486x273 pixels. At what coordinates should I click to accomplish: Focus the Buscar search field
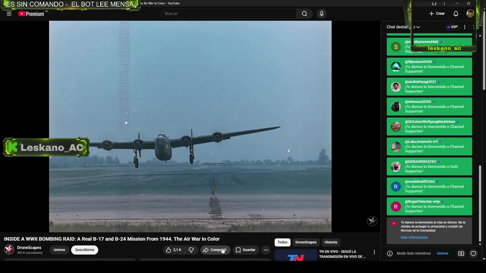pyautogui.click(x=229, y=14)
